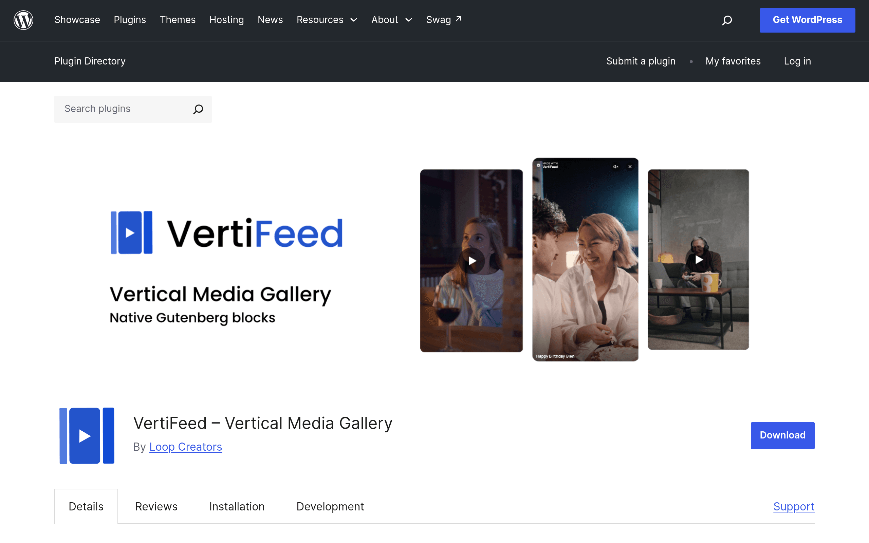
Task: Open the site search magnifier icon
Action: [727, 20]
